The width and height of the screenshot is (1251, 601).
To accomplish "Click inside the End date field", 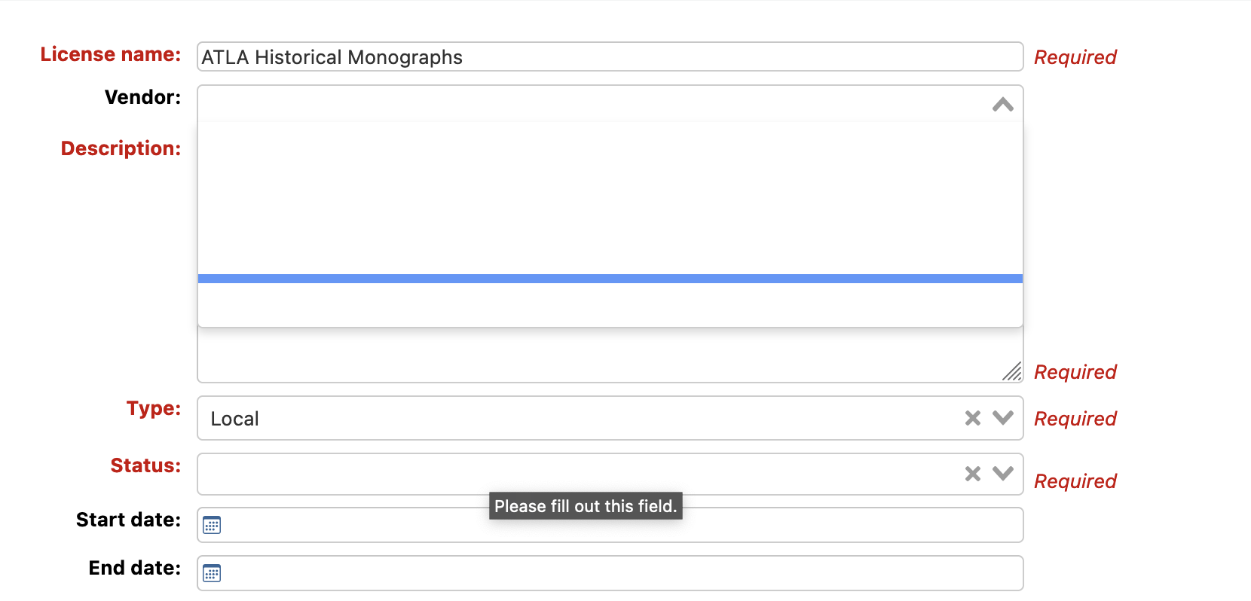I will (x=618, y=573).
